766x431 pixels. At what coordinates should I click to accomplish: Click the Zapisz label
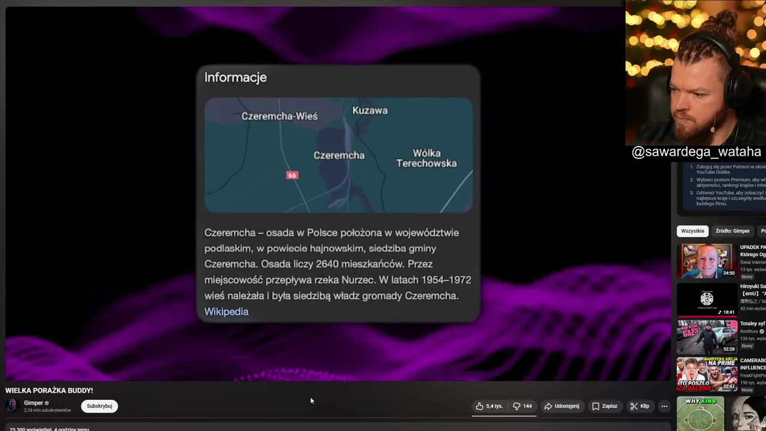(x=610, y=406)
